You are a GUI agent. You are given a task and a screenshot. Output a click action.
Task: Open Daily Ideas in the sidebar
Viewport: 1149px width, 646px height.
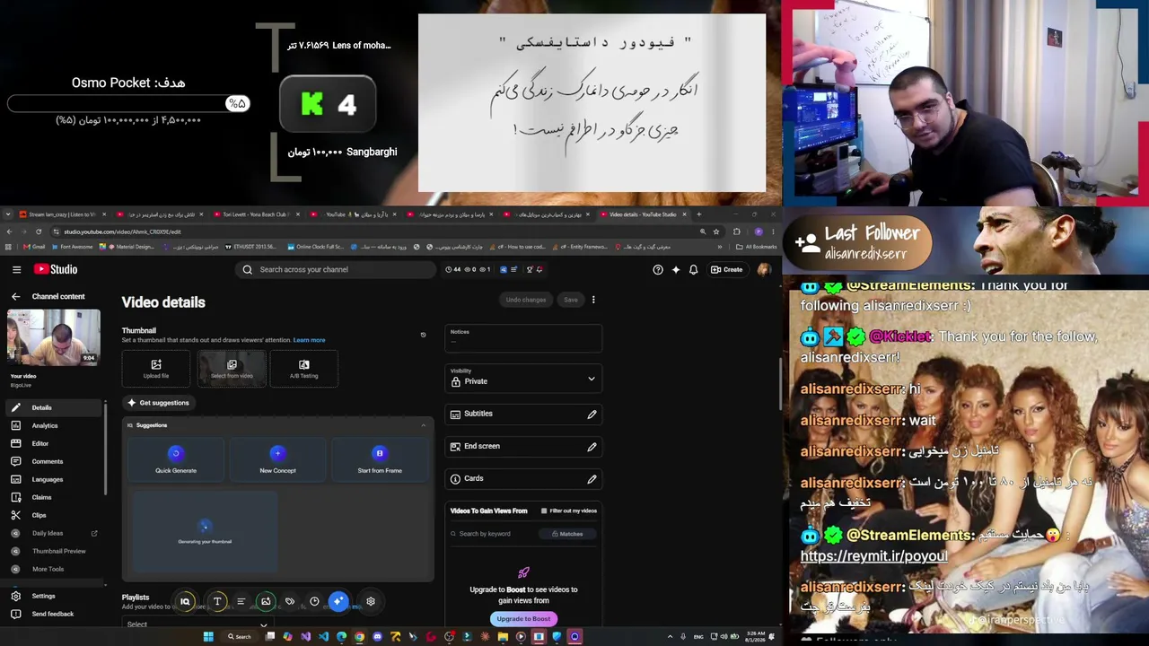pos(55,533)
